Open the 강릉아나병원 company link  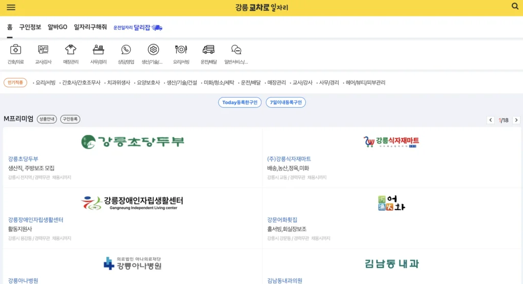[23, 280]
